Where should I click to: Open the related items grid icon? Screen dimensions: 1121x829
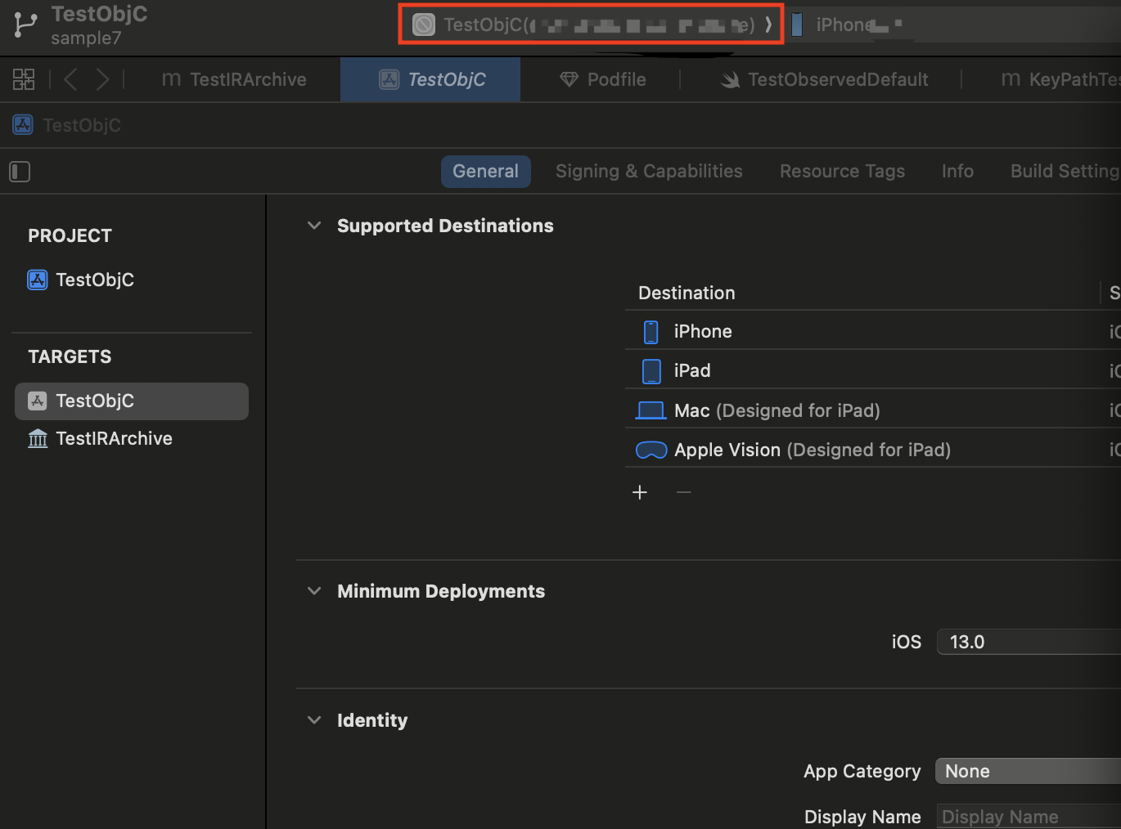(24, 79)
